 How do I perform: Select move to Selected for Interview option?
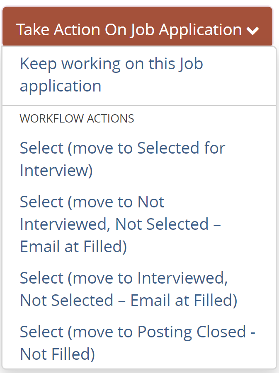coord(122,159)
